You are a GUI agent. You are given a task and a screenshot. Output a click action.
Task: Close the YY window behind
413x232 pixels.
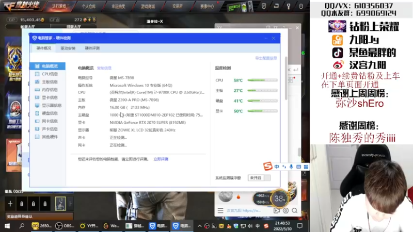click(297, 28)
